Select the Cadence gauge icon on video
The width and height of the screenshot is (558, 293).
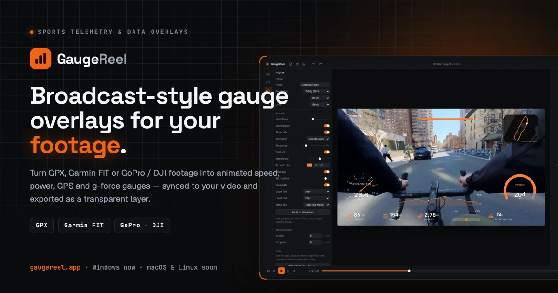point(350,216)
